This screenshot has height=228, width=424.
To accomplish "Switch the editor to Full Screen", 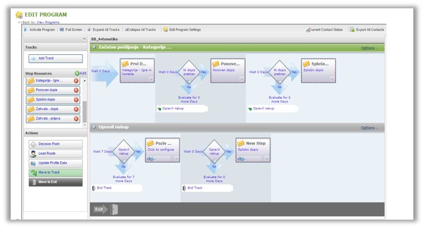I will (71, 30).
